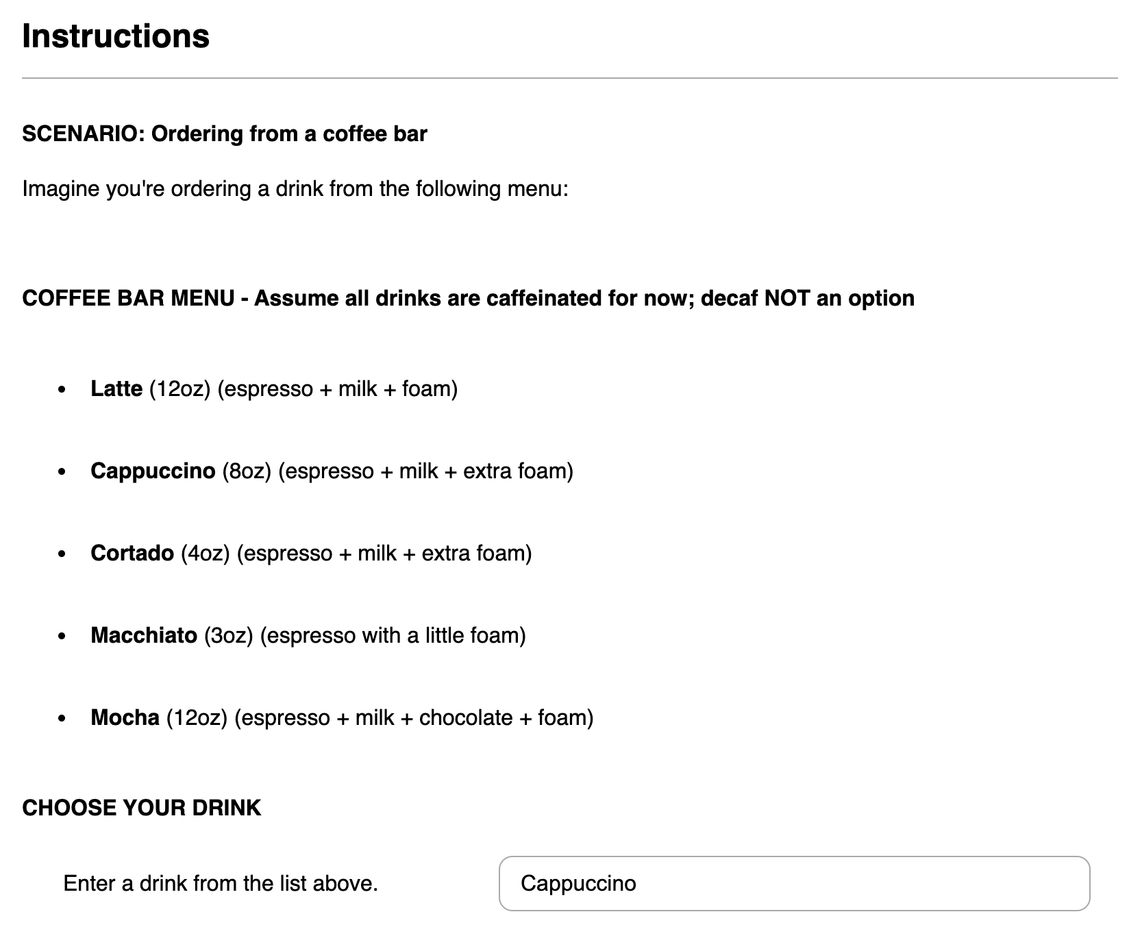Click the Instructions heading
Viewport: 1129px width, 925px height.
116,36
